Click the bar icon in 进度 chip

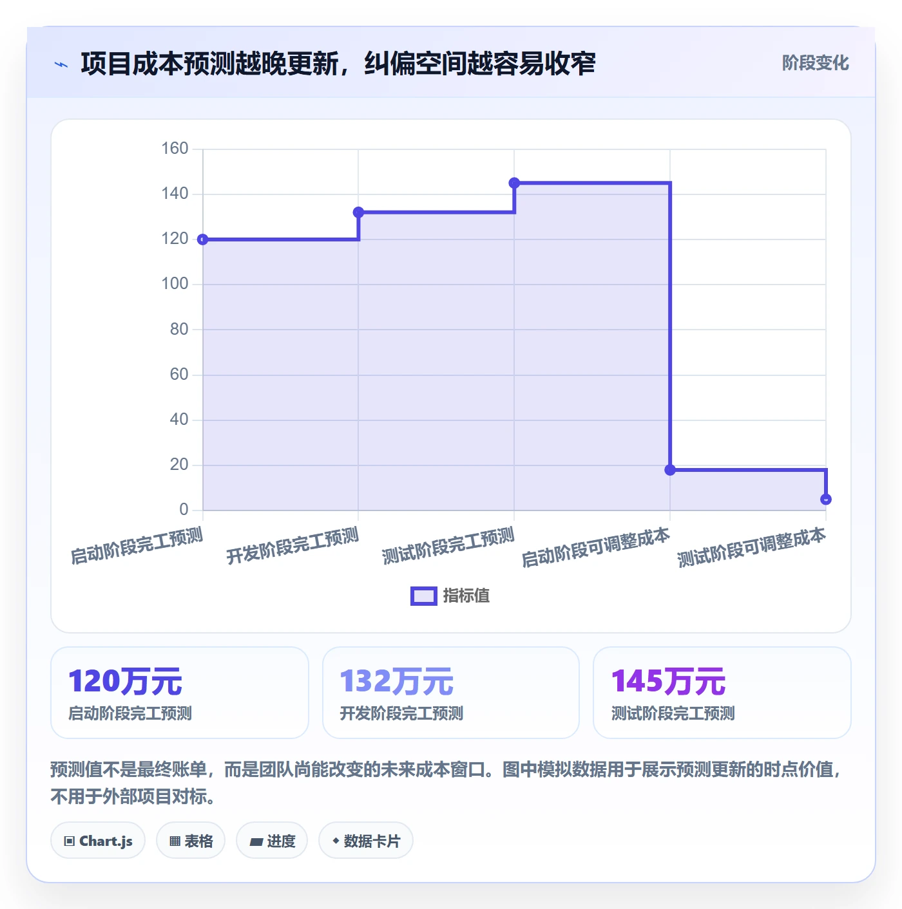pos(256,841)
